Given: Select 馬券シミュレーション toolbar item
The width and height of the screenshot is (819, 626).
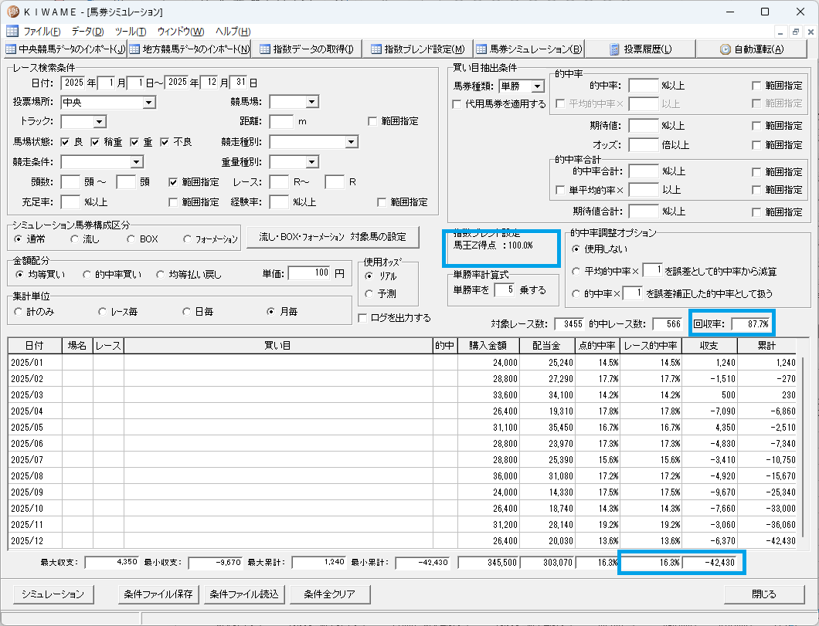Looking at the screenshot, I should (x=528, y=49).
